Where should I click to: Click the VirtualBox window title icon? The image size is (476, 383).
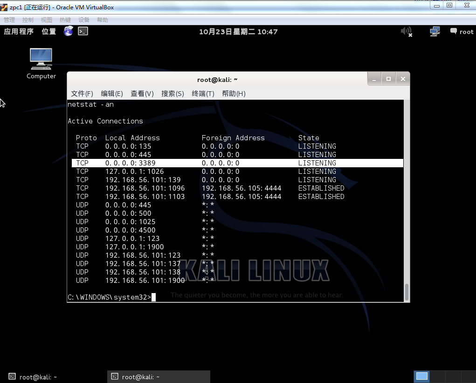point(4,7)
